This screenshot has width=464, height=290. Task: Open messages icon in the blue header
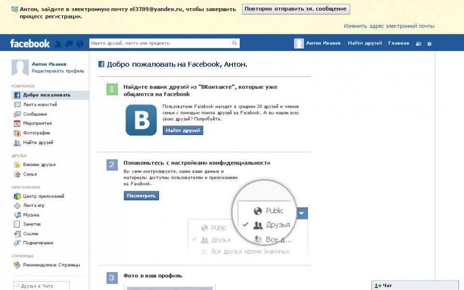pos(69,43)
